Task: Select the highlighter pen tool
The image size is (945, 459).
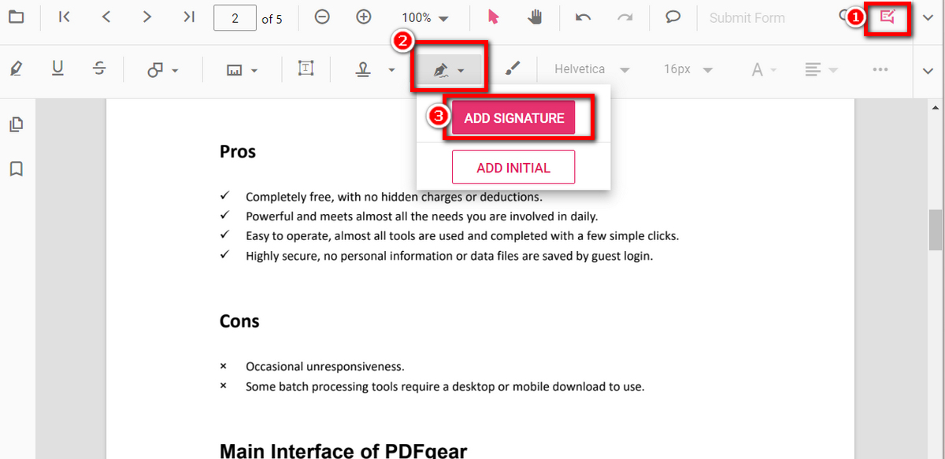Action: (x=16, y=69)
